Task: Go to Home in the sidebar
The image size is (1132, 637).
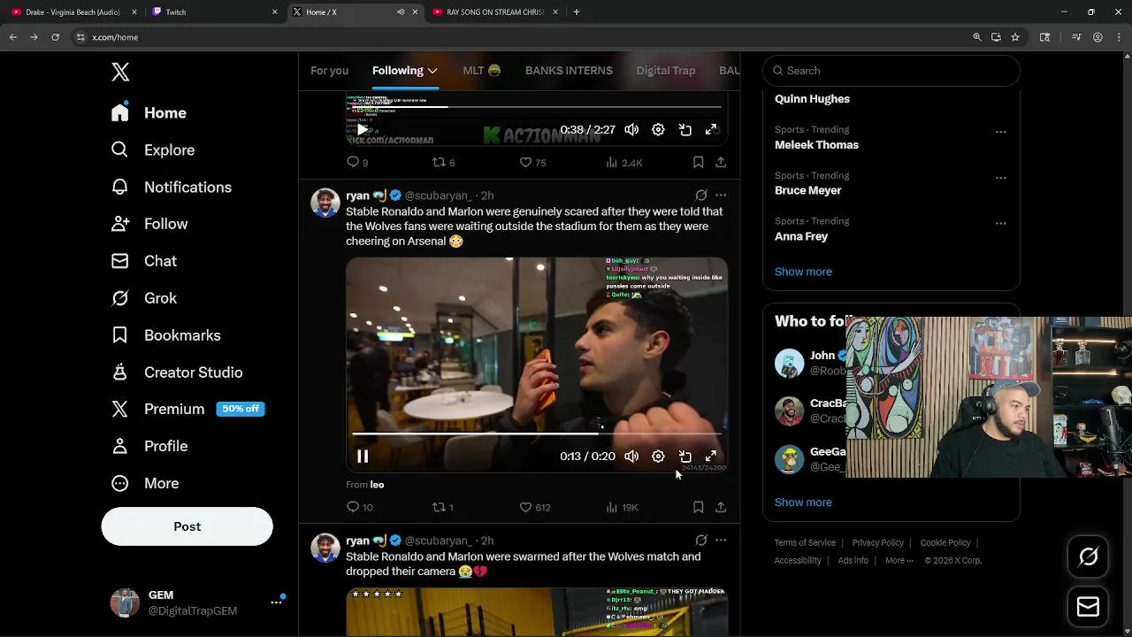Action: (x=149, y=113)
